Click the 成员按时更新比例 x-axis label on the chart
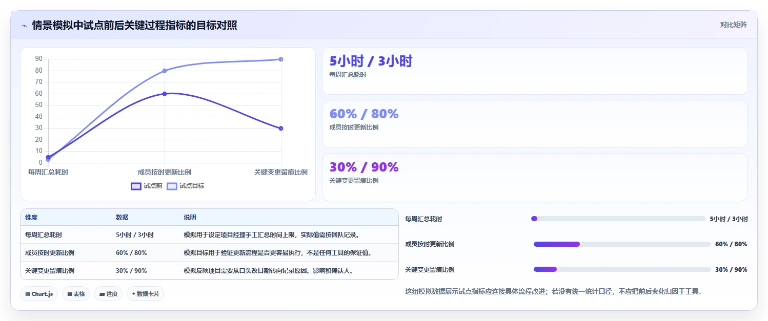This screenshot has height=321, width=768. (x=165, y=172)
